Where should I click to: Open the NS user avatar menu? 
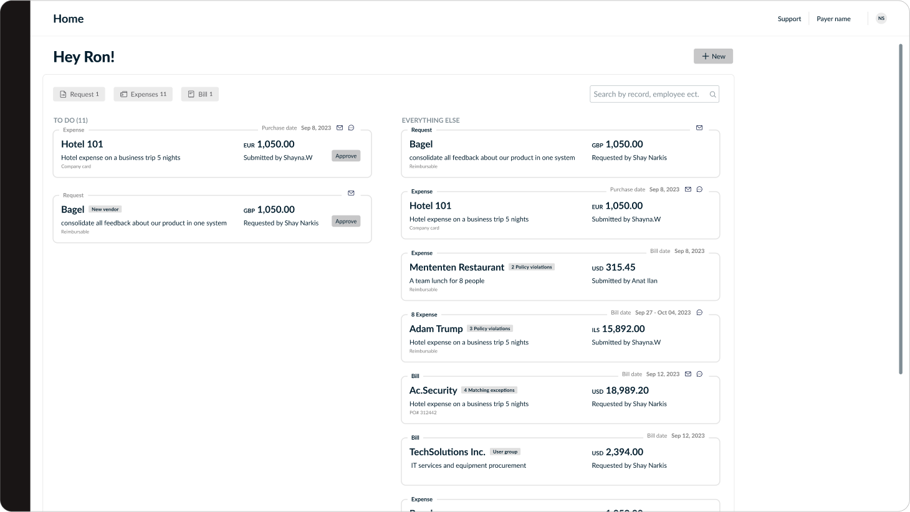(x=881, y=19)
